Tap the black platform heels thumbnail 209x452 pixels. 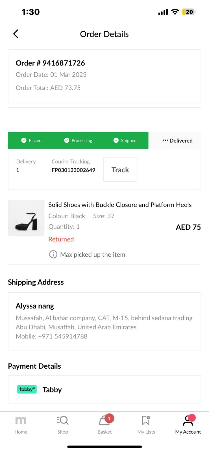tap(26, 218)
